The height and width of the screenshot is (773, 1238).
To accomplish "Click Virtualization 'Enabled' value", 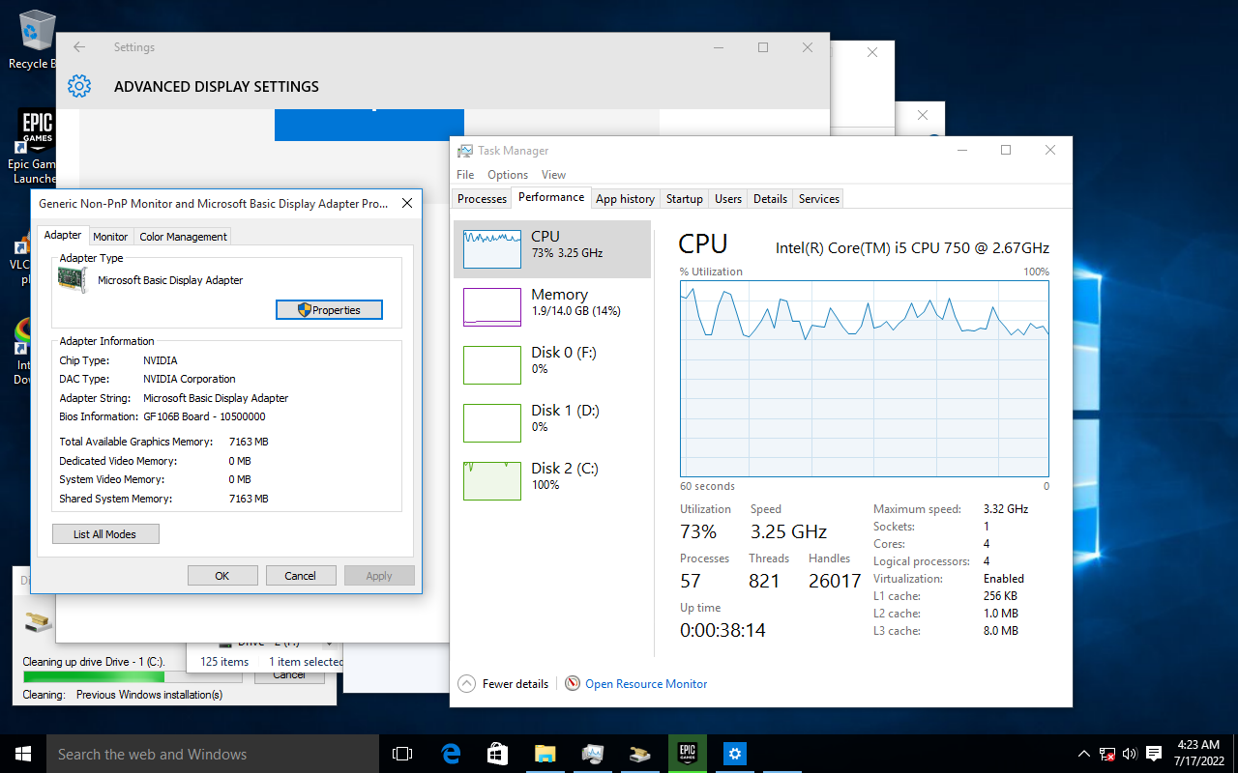I will [1004, 579].
